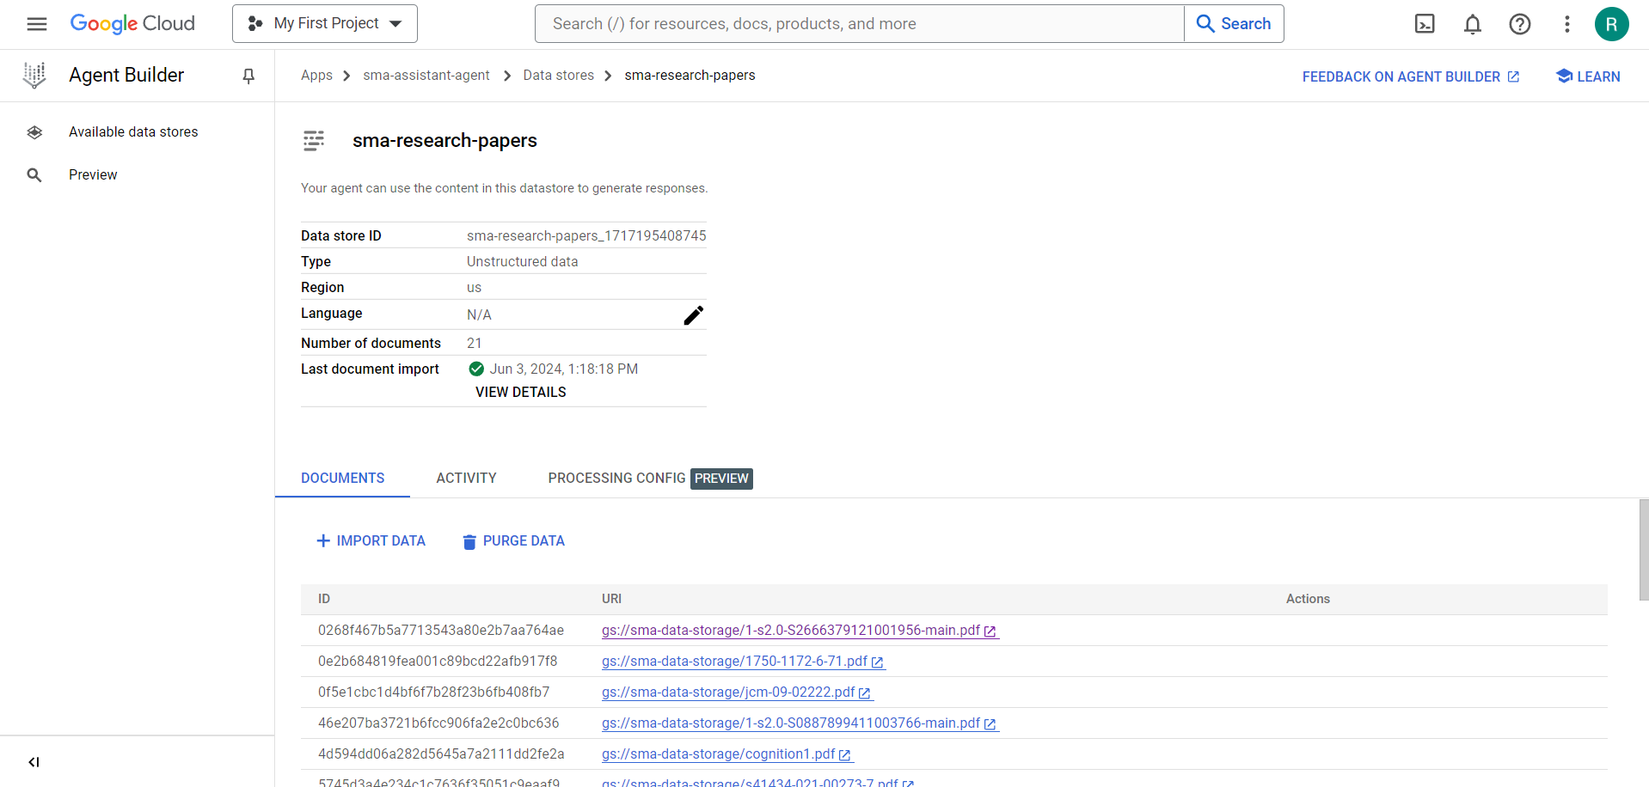Image resolution: width=1649 pixels, height=787 pixels.
Task: Click the Preview magnifier icon in sidebar
Action: [x=34, y=175]
